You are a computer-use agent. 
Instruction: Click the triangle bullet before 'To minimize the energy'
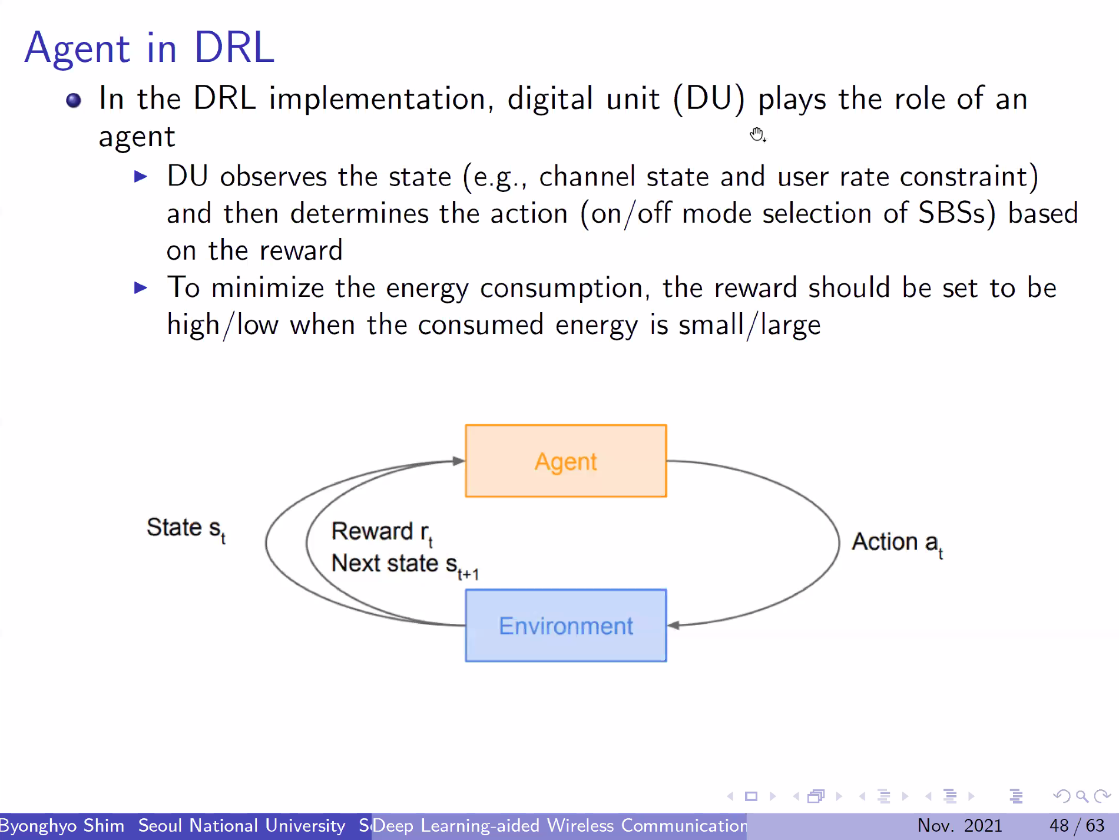(x=140, y=288)
